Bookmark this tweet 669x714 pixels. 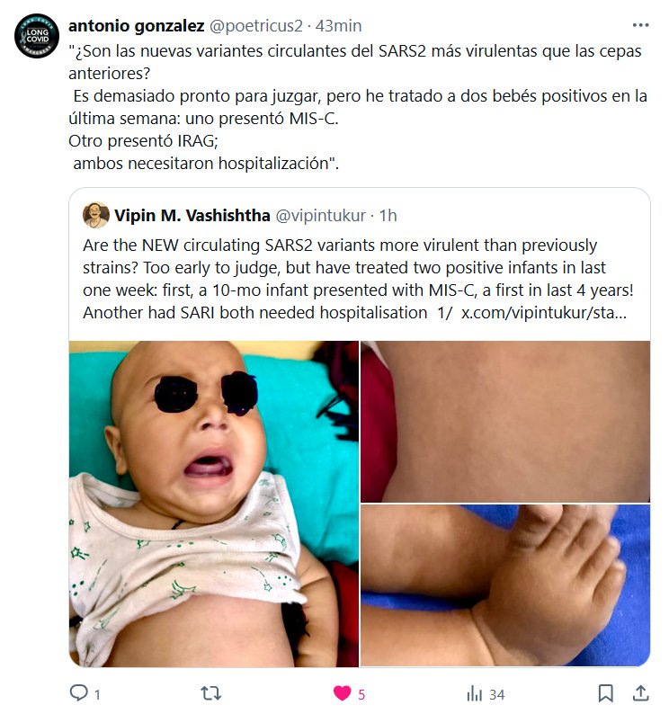click(605, 693)
